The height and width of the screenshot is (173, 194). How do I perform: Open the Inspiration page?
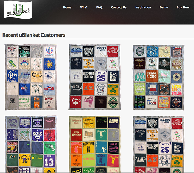pos(143,7)
